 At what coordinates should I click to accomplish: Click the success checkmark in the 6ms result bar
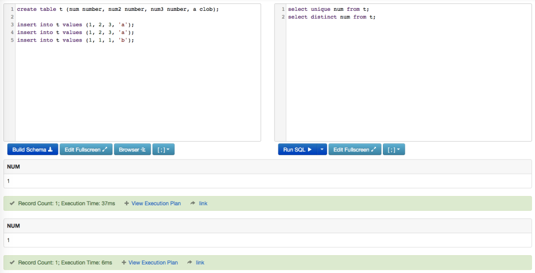pos(12,263)
